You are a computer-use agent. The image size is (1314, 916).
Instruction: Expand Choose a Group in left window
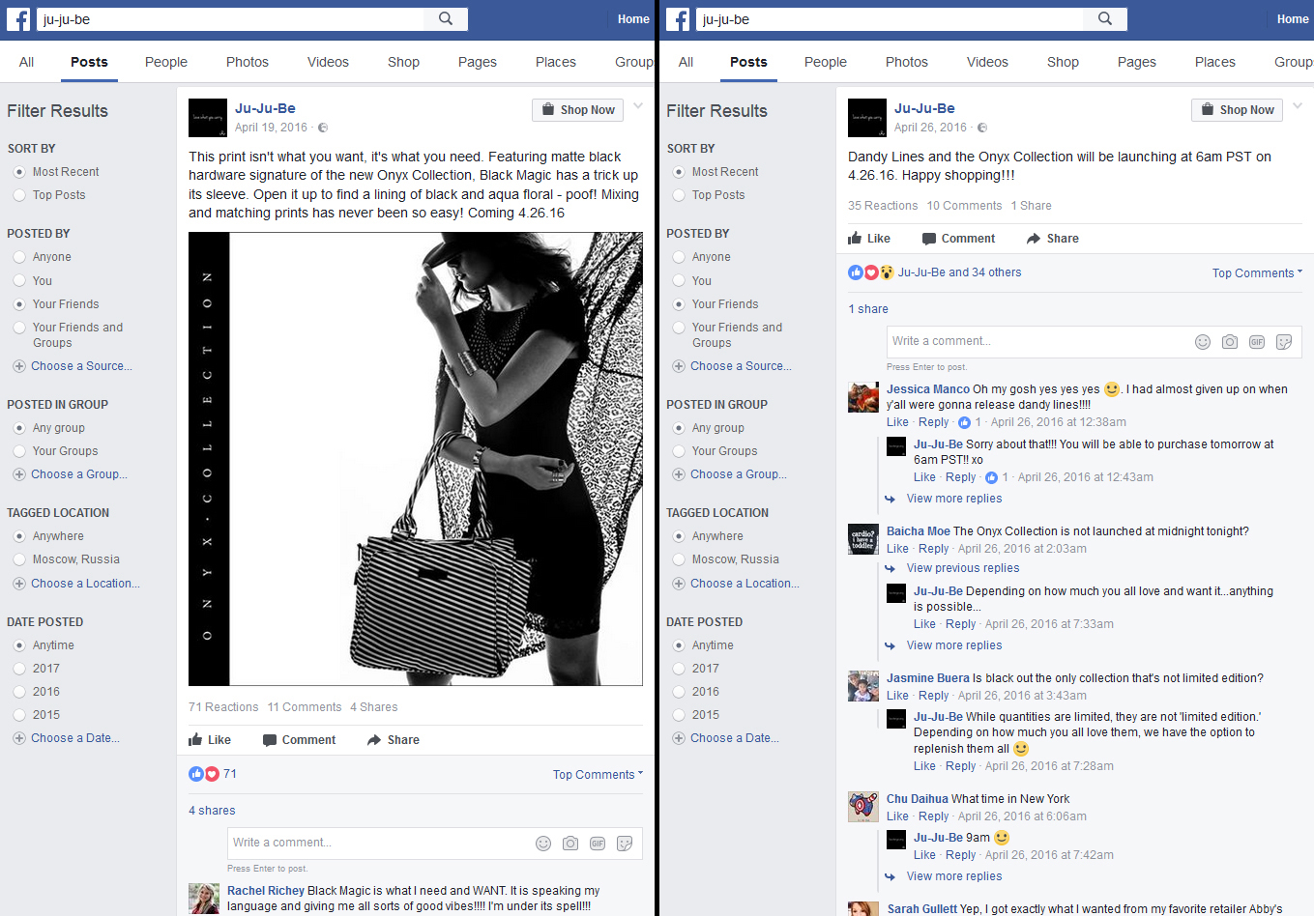pos(70,474)
